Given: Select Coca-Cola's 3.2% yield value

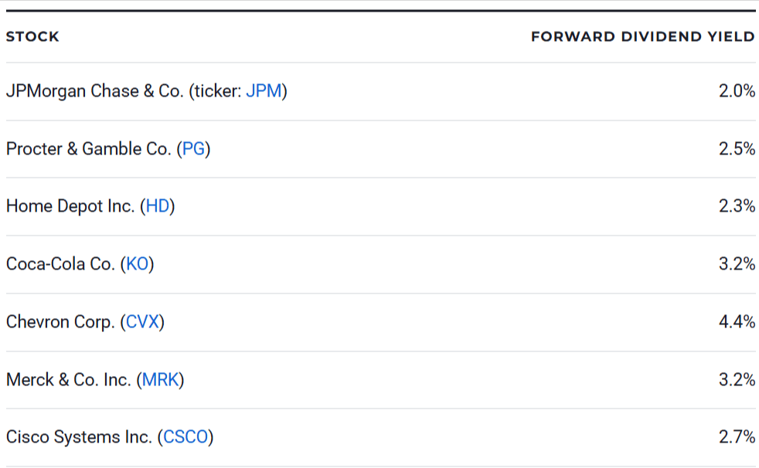Looking at the screenshot, I should [737, 264].
